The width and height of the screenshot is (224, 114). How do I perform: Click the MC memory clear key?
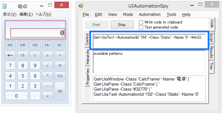coord(10,45)
